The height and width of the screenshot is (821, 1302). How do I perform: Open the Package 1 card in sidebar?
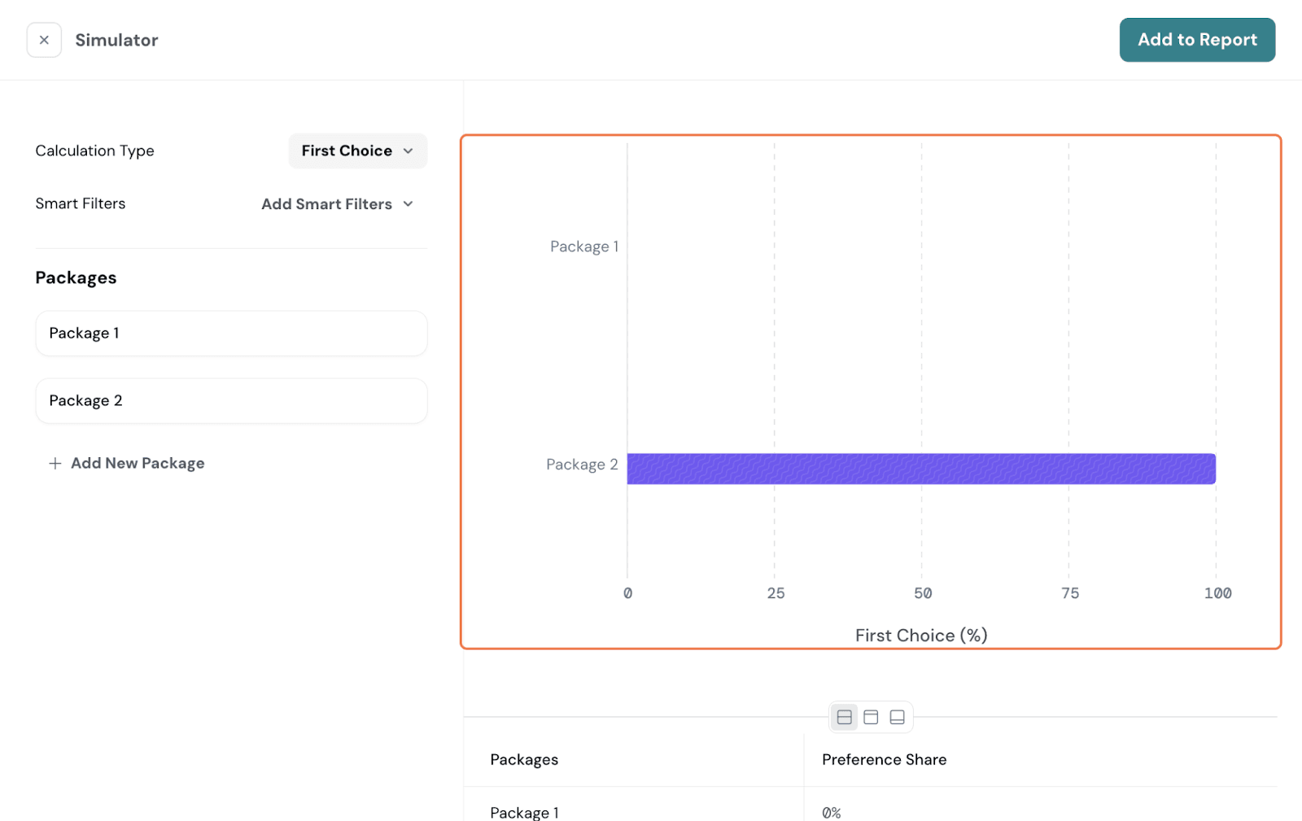[231, 334]
